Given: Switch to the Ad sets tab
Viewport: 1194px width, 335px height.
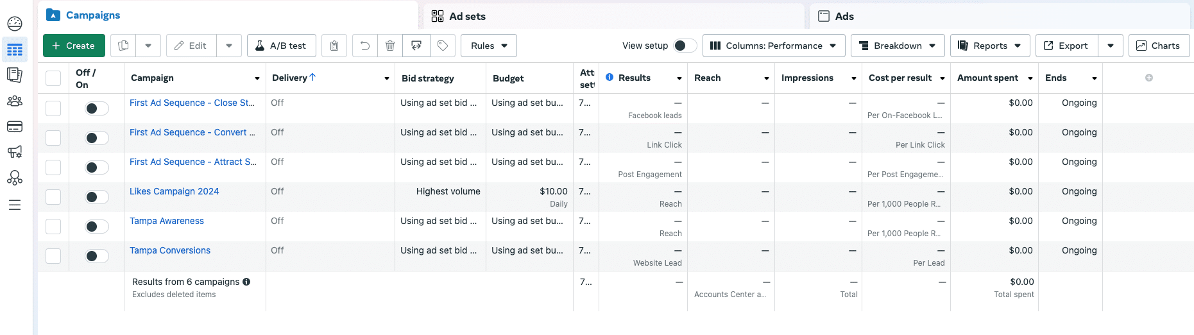Looking at the screenshot, I should click(x=614, y=16).
